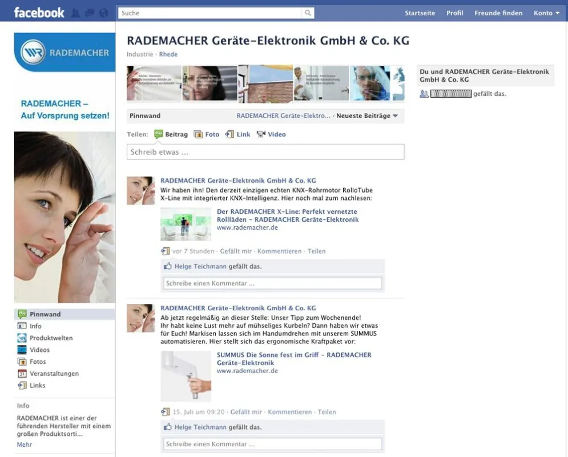
Task: Open the Konto dropdown menu
Action: click(546, 13)
